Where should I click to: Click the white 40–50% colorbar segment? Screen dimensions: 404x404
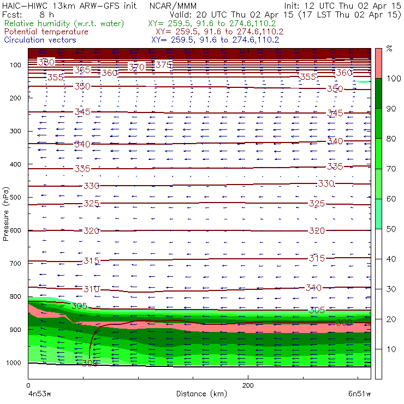(378, 243)
